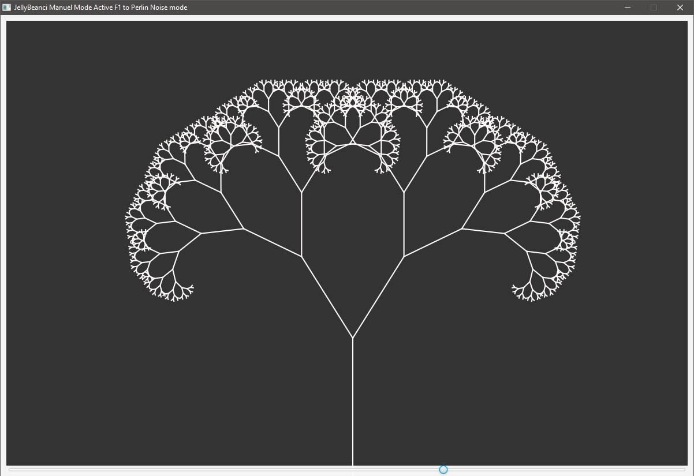Close the JellyBeanci window

coord(680,8)
